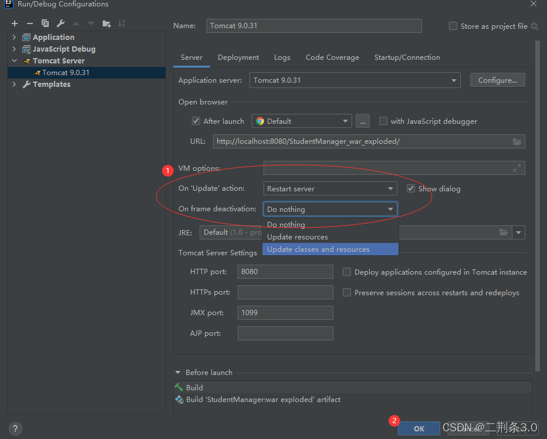
Task: Move configuration up arrow icon
Action: pos(75,23)
